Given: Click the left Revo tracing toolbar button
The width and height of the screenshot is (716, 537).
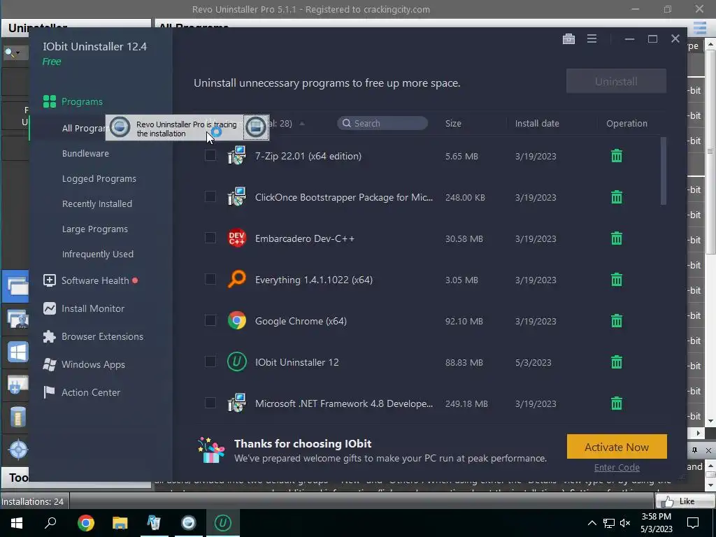Looking at the screenshot, I should (120, 127).
